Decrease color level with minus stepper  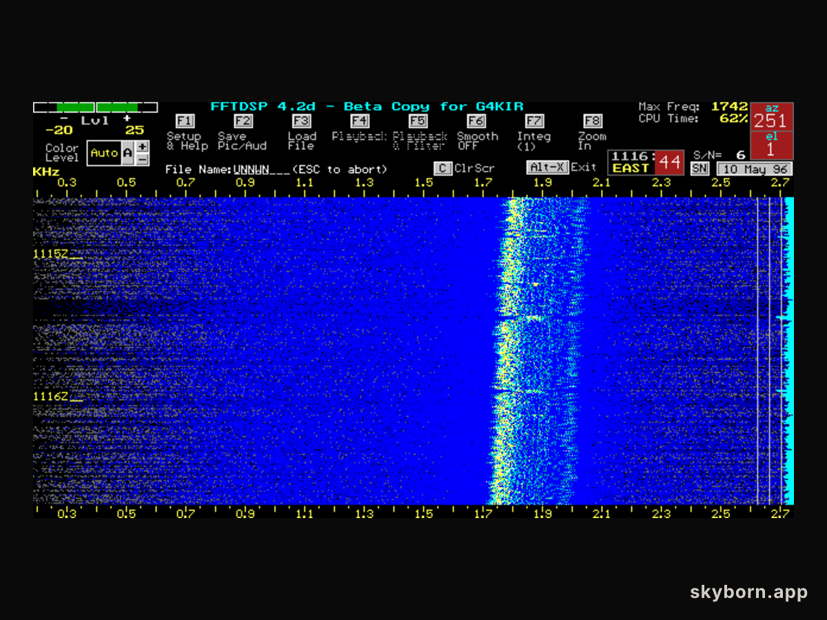(x=142, y=159)
